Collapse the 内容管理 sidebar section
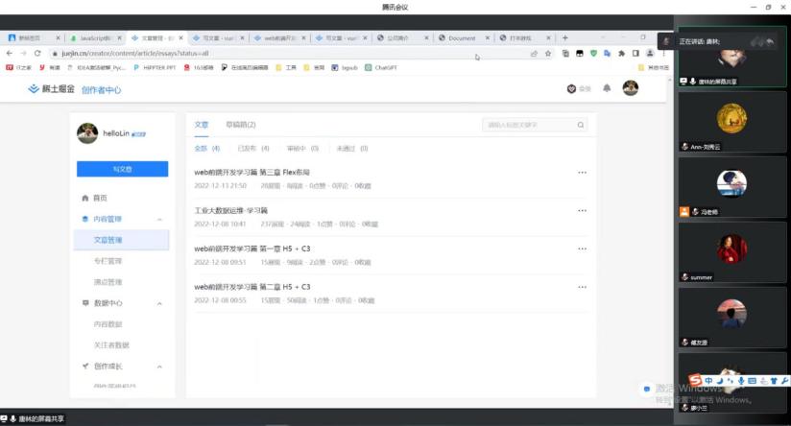Image resolution: width=791 pixels, height=426 pixels. [159, 219]
